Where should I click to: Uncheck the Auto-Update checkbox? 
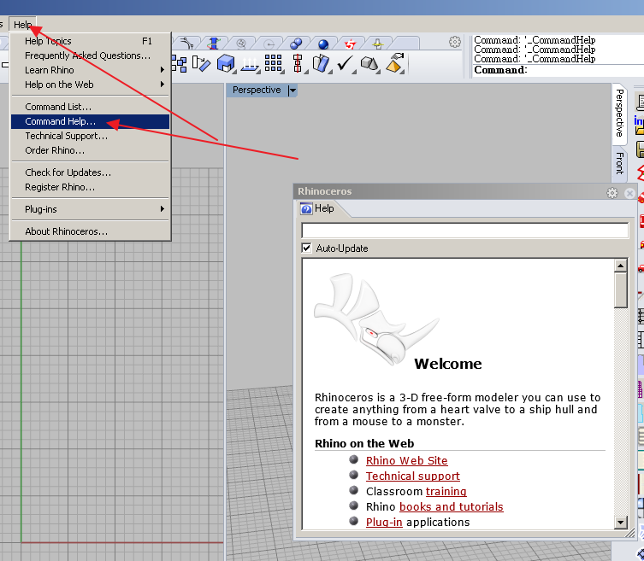point(307,248)
